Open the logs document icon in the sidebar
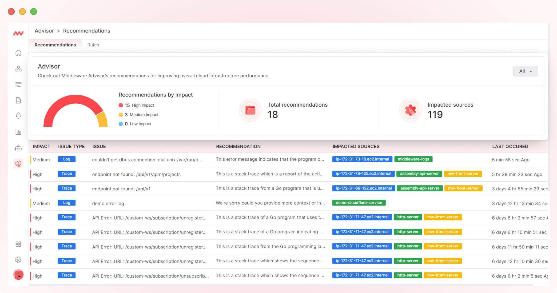 click(x=18, y=100)
